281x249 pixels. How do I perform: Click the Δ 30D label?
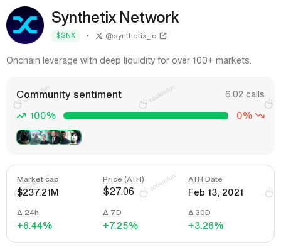pyautogui.click(x=199, y=213)
